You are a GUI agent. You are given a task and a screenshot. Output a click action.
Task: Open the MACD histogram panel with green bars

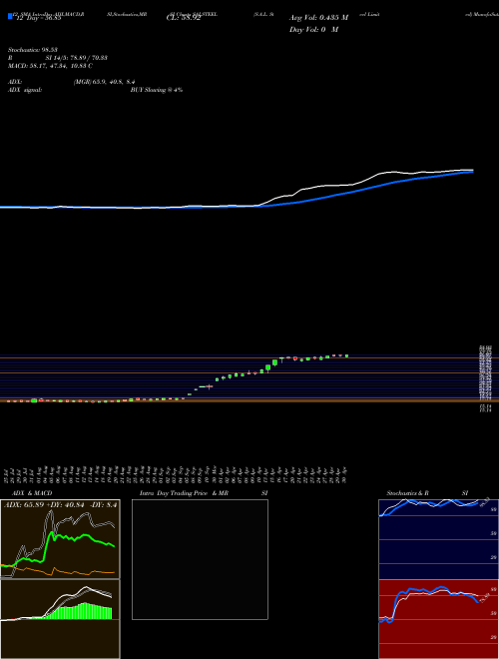60,619
